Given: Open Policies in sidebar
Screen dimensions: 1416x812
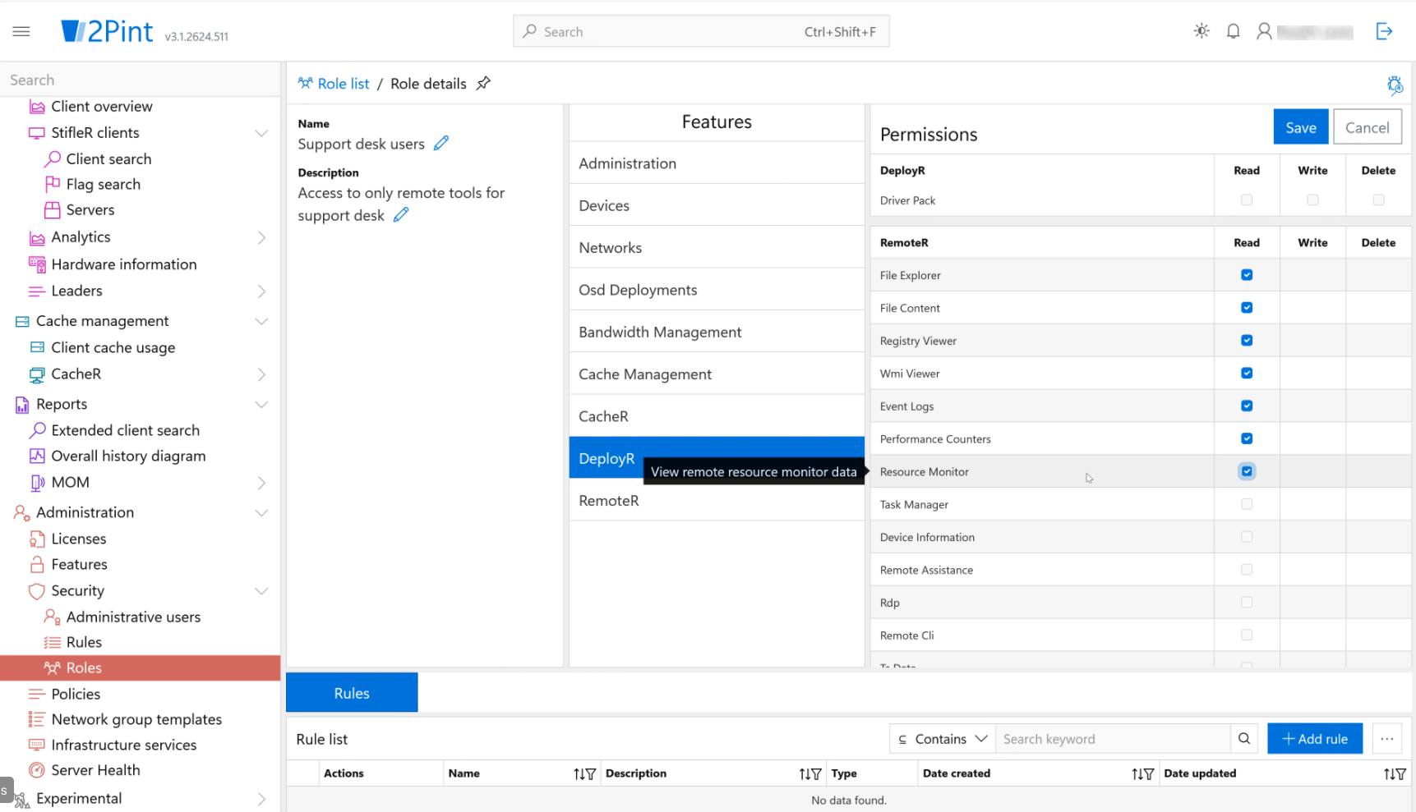Looking at the screenshot, I should (x=76, y=694).
